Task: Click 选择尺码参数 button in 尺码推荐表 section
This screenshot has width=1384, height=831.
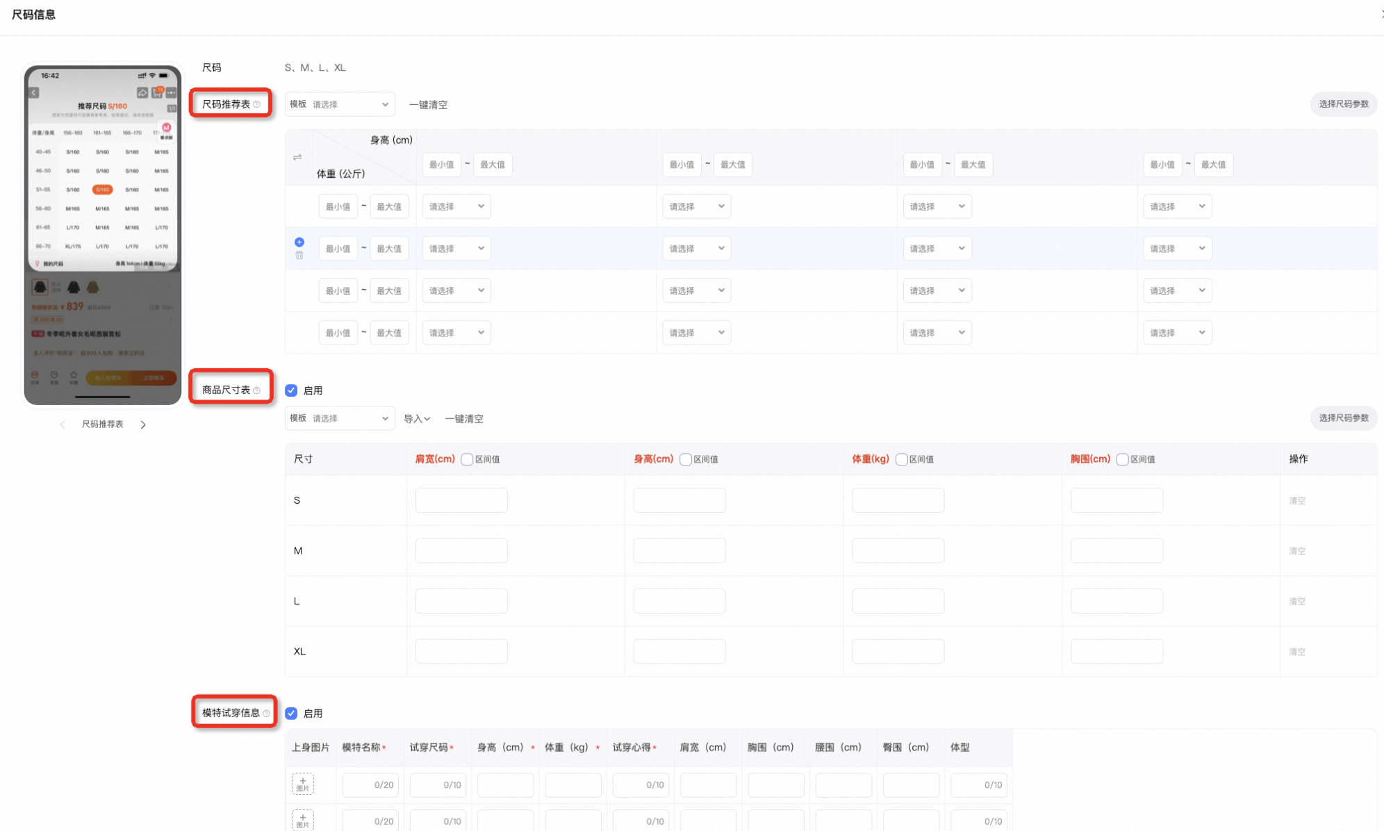Action: tap(1344, 104)
